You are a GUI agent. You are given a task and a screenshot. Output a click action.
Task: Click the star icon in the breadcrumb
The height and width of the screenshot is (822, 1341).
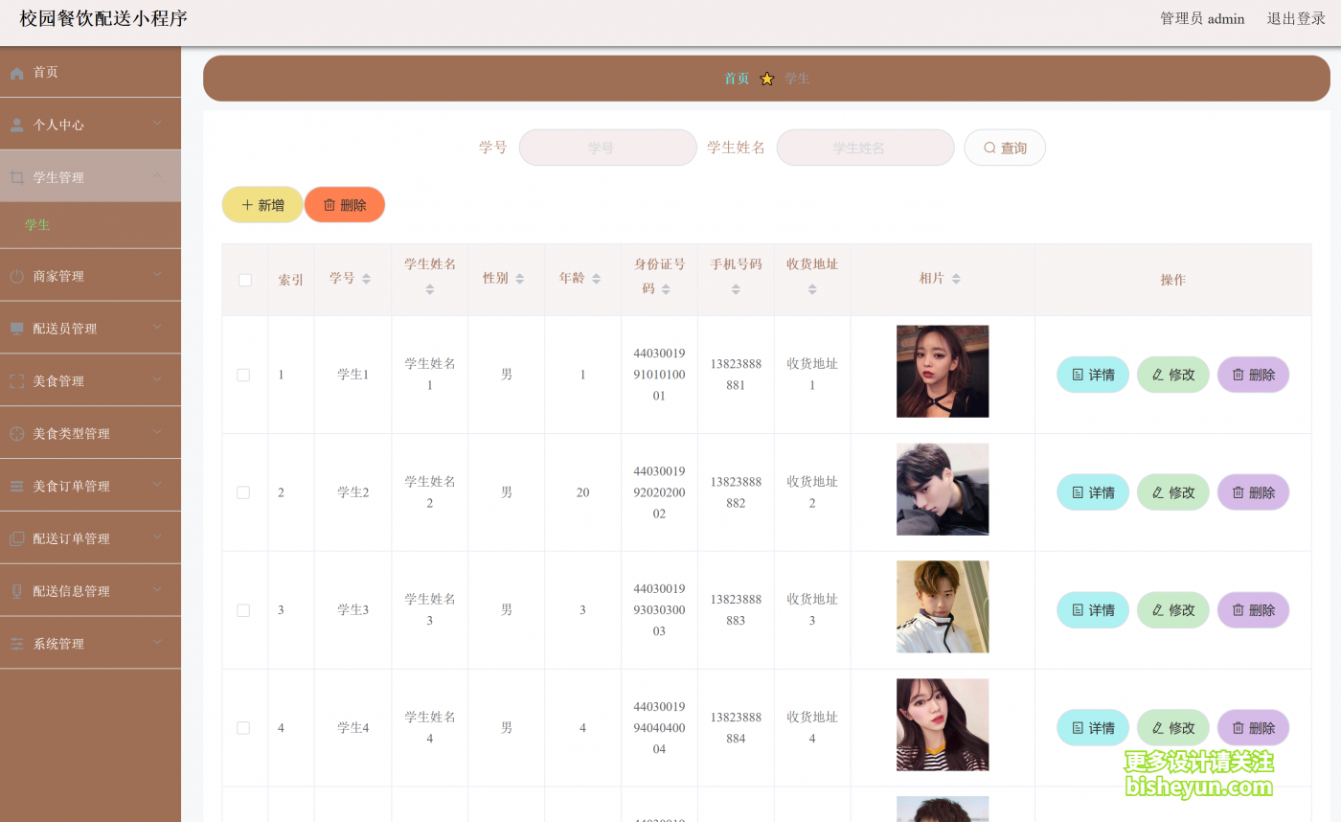point(767,79)
